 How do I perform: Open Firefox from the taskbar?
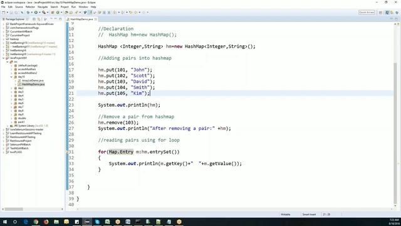click(46, 222)
